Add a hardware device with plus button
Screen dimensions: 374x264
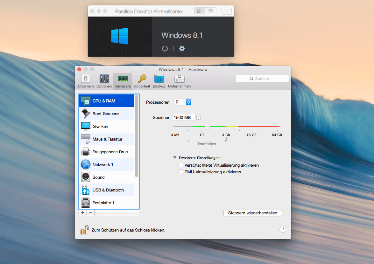tap(83, 212)
